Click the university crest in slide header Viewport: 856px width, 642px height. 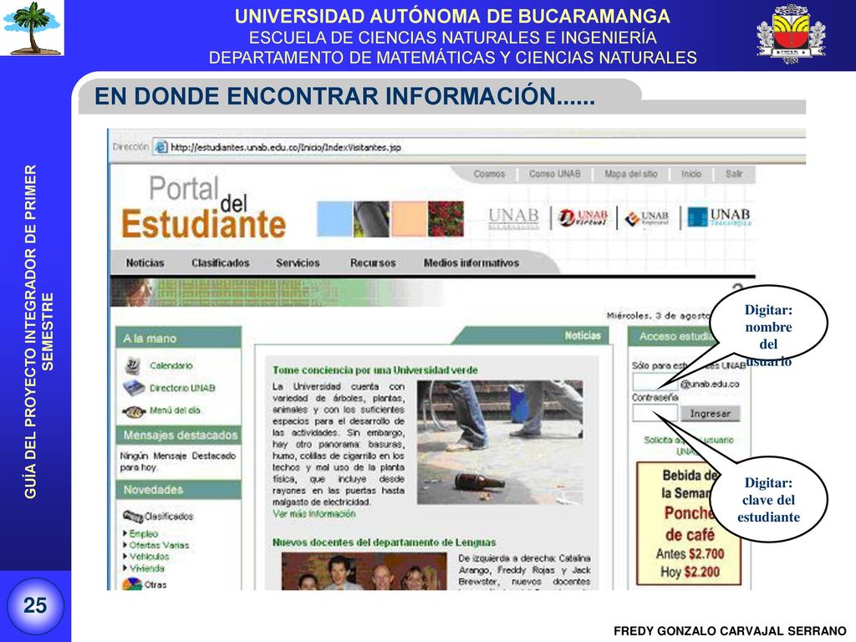click(x=791, y=33)
